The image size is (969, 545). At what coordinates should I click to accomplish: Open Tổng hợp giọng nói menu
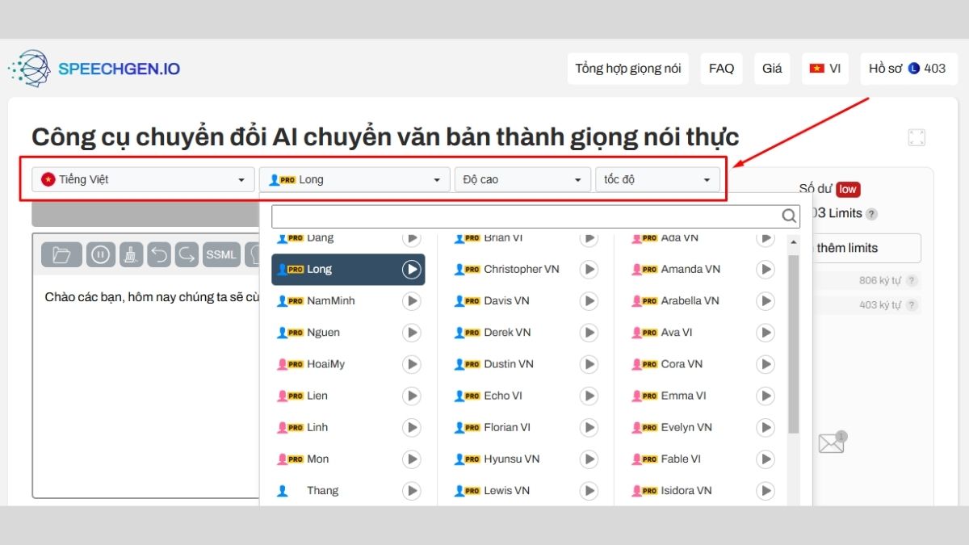pos(628,69)
